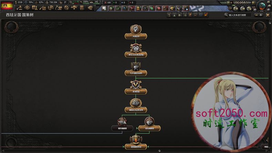Open the air force plane menu
Viewport: 272px width, 153px height.
tap(73, 8)
